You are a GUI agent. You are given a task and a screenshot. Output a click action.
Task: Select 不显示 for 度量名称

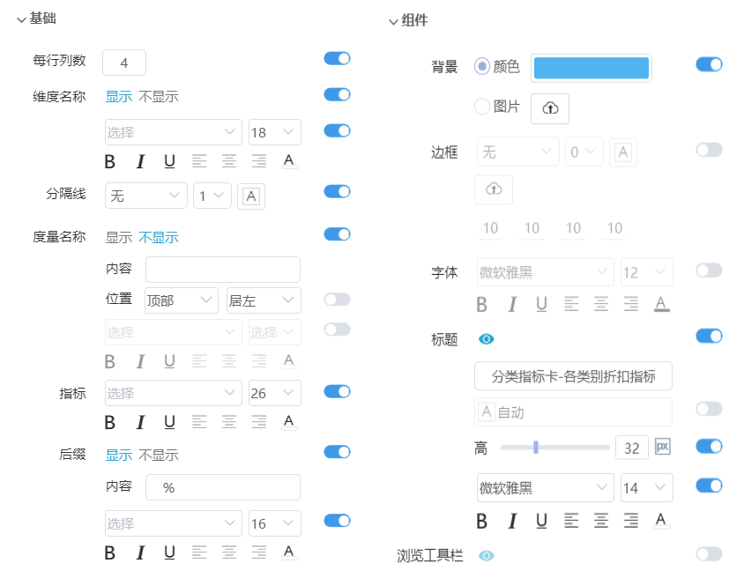tap(159, 238)
